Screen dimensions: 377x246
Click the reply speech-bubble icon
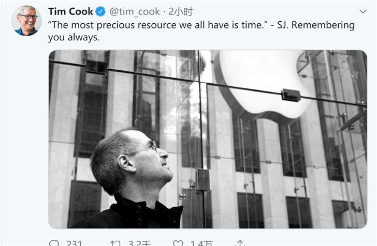54,243
